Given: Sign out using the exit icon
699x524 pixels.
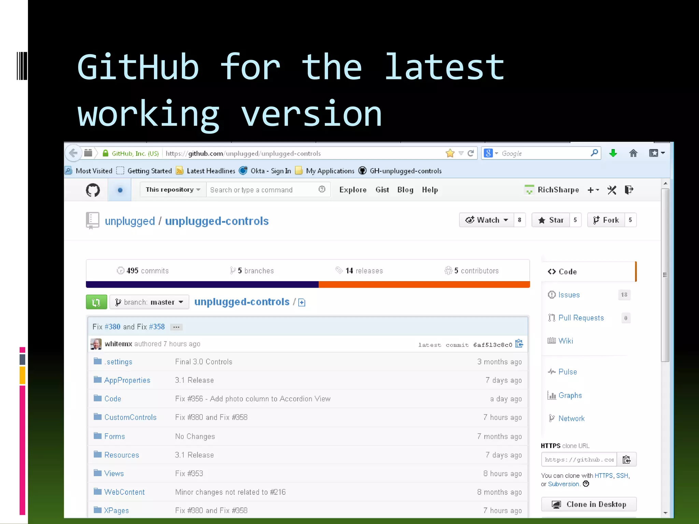Looking at the screenshot, I should [629, 190].
